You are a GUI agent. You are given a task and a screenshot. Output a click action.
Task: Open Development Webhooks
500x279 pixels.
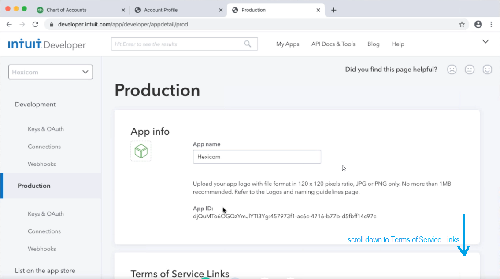click(42, 164)
